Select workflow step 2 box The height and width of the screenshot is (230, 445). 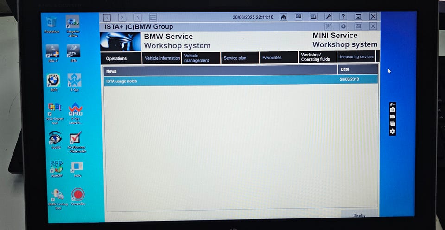click(x=122, y=18)
